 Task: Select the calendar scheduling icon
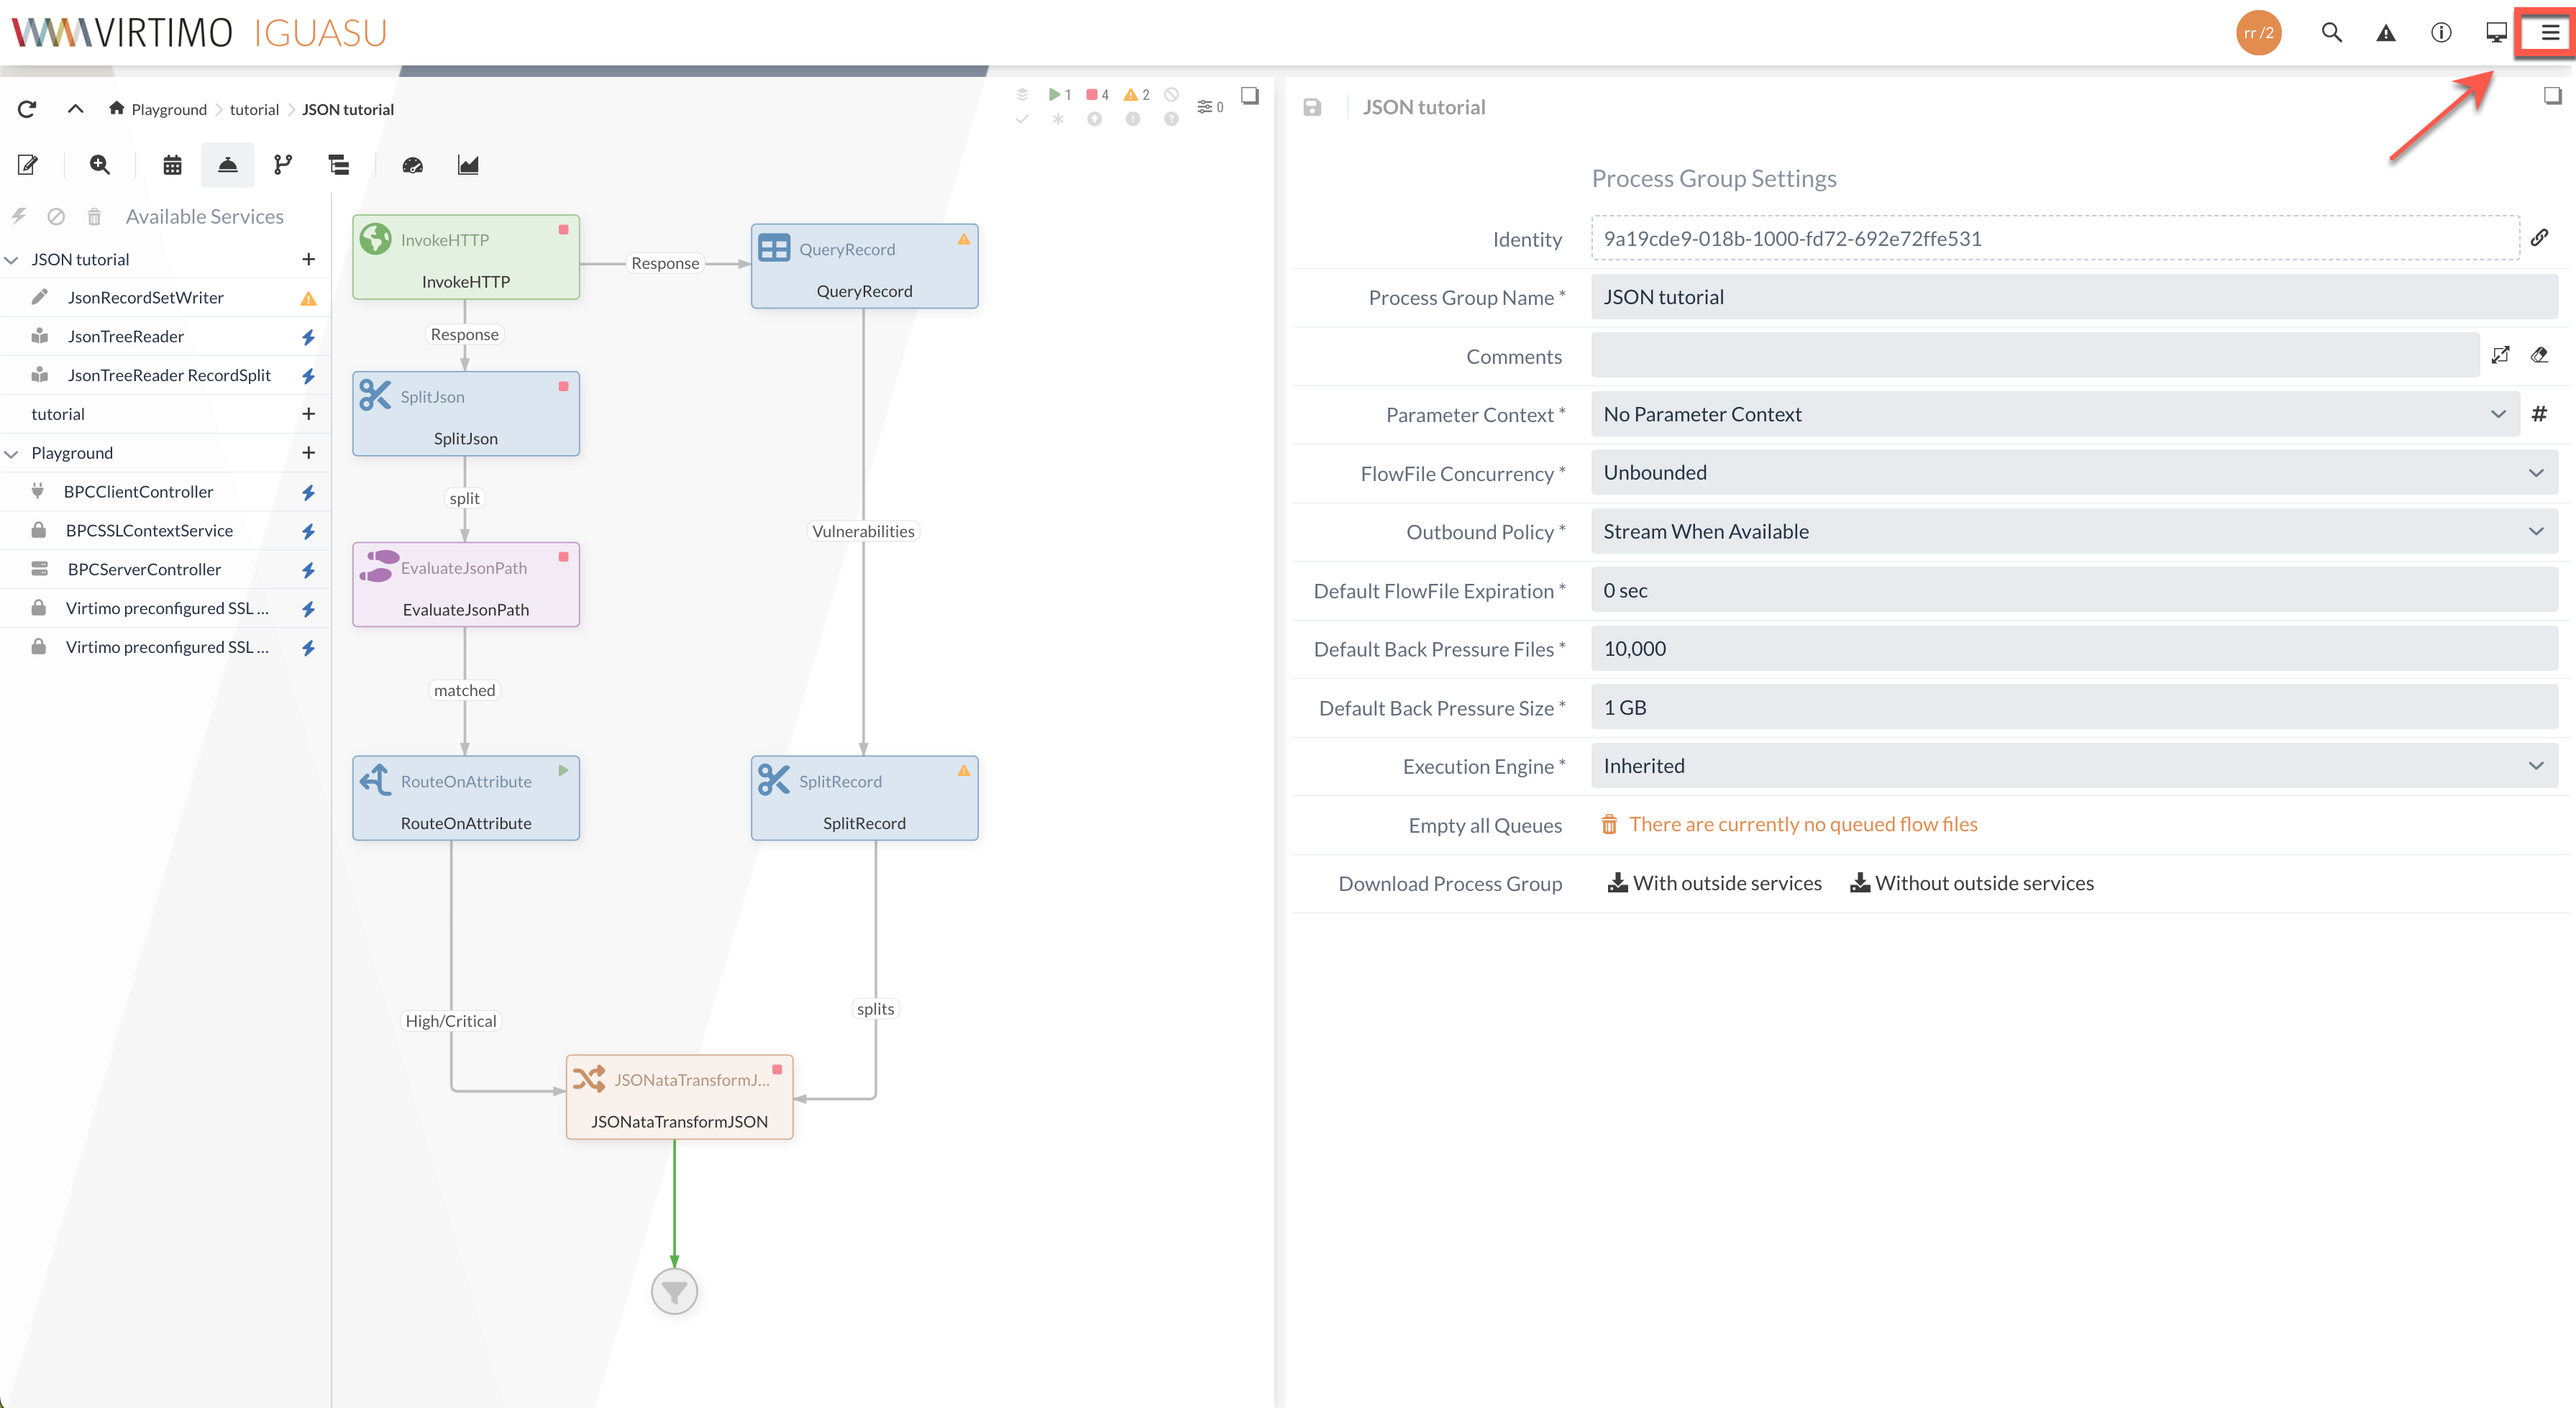click(x=172, y=165)
